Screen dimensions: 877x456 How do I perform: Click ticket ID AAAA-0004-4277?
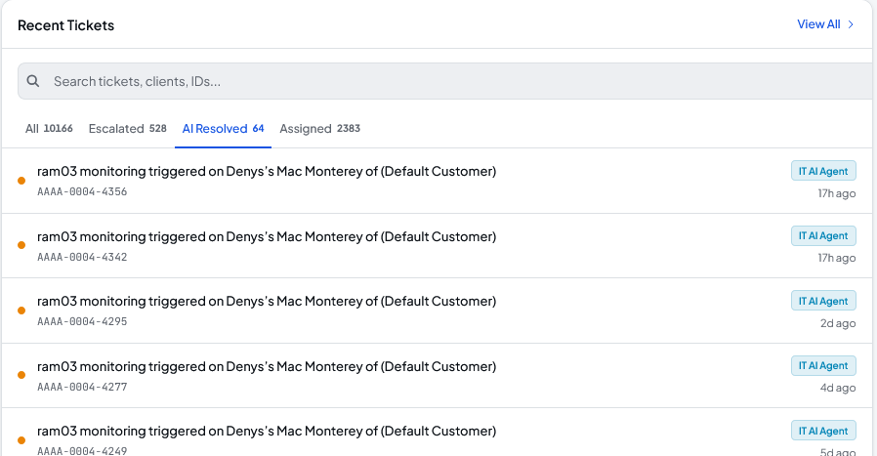[82, 388]
